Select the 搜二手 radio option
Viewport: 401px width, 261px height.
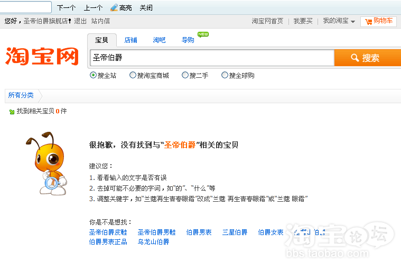pos(185,75)
